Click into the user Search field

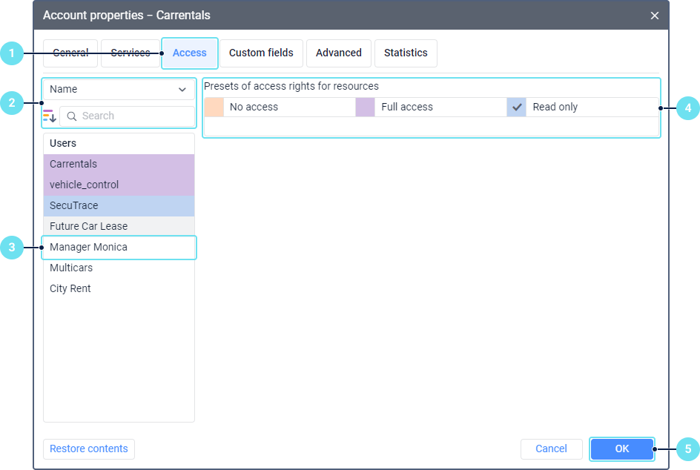tap(133, 116)
